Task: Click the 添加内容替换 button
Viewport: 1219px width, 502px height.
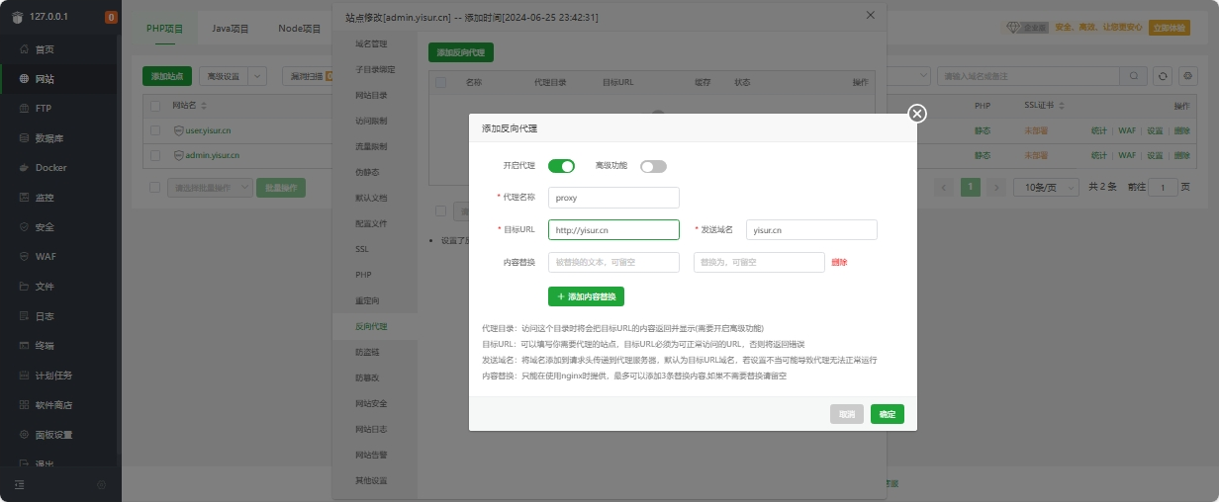Action: [586, 296]
